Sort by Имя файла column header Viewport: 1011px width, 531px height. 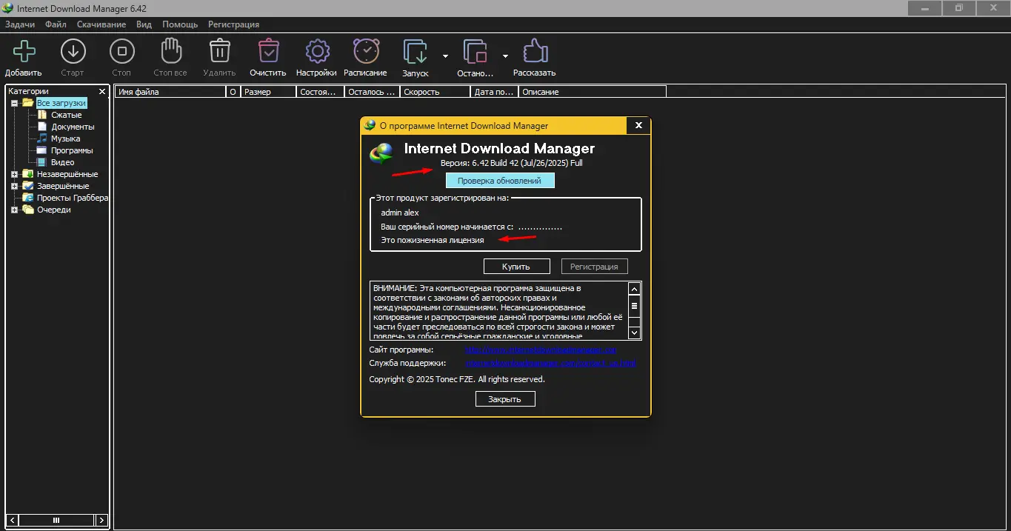coord(170,92)
